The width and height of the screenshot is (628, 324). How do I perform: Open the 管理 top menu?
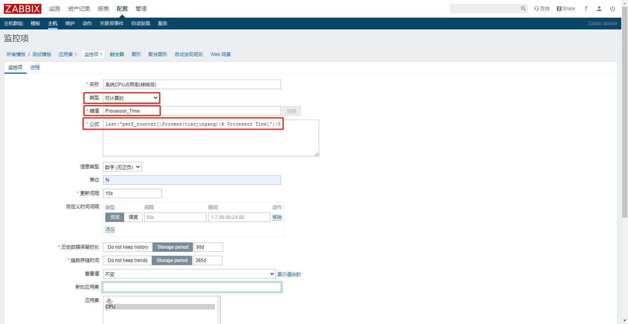141,9
